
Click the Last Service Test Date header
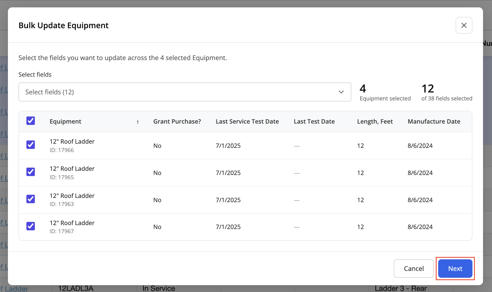[x=247, y=121]
